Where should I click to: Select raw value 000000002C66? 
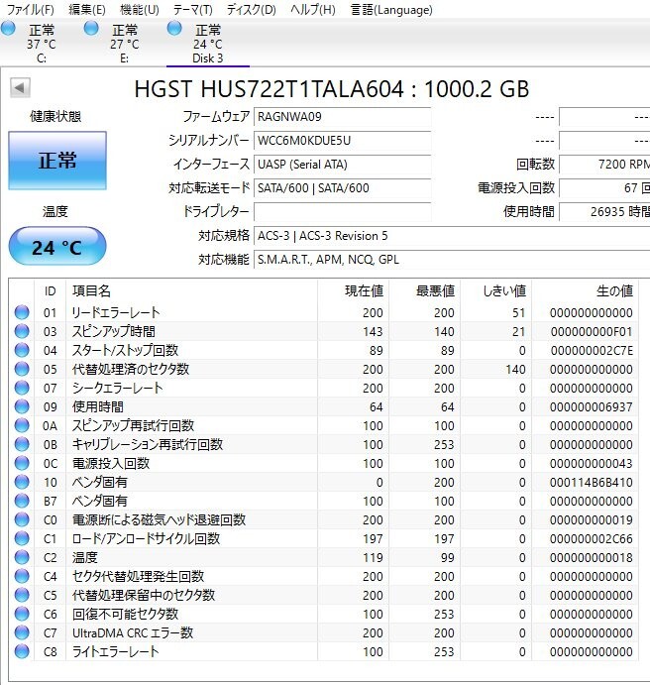(592, 538)
